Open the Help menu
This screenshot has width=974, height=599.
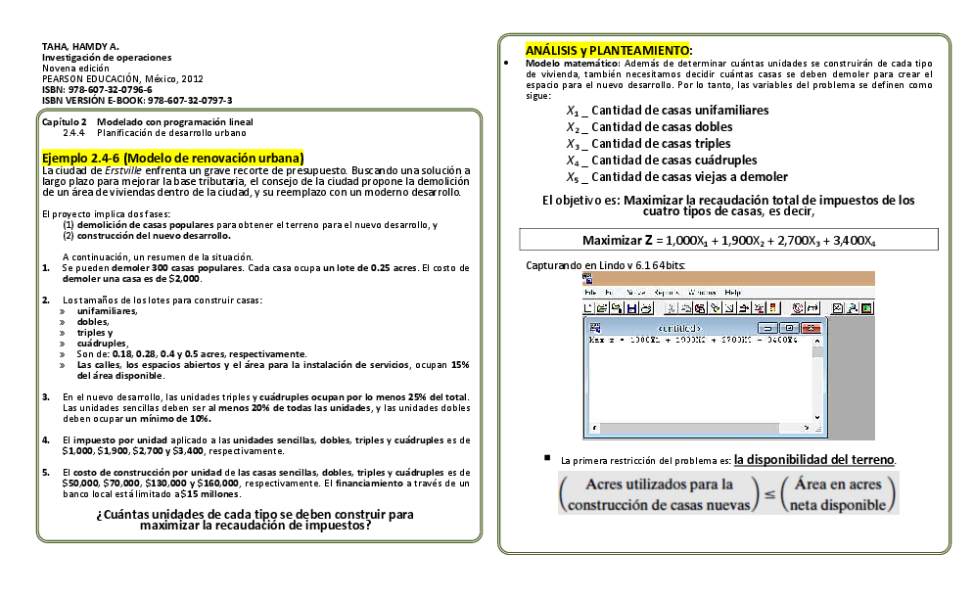[733, 293]
